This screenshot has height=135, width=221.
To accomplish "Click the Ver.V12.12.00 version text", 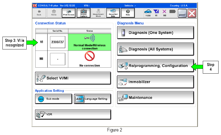I will click(x=67, y=6).
